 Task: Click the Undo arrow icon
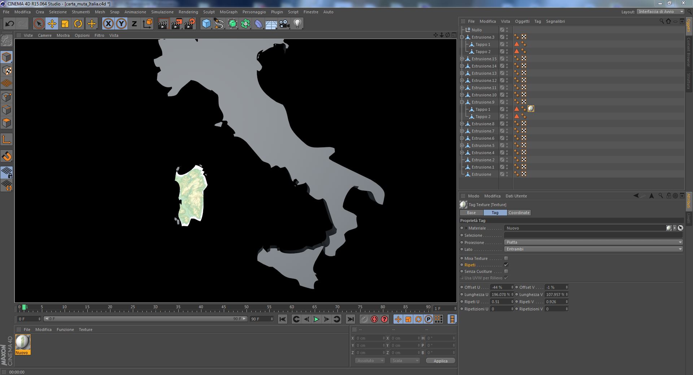click(x=10, y=24)
